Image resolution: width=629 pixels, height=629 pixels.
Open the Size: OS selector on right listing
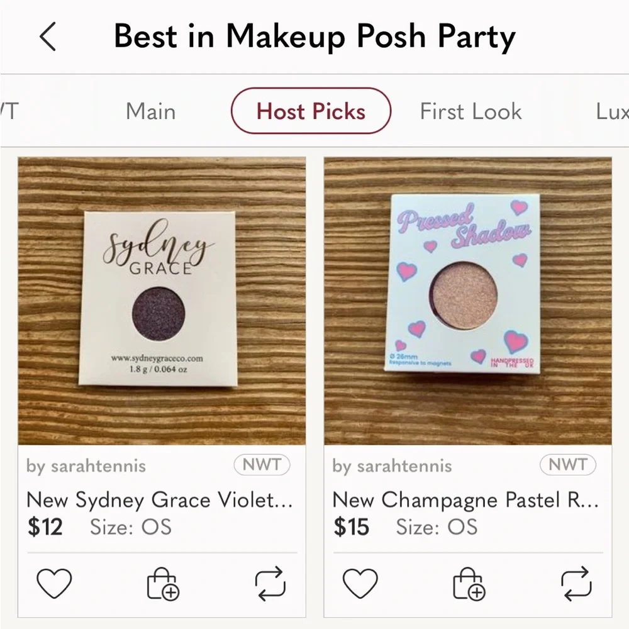(437, 527)
